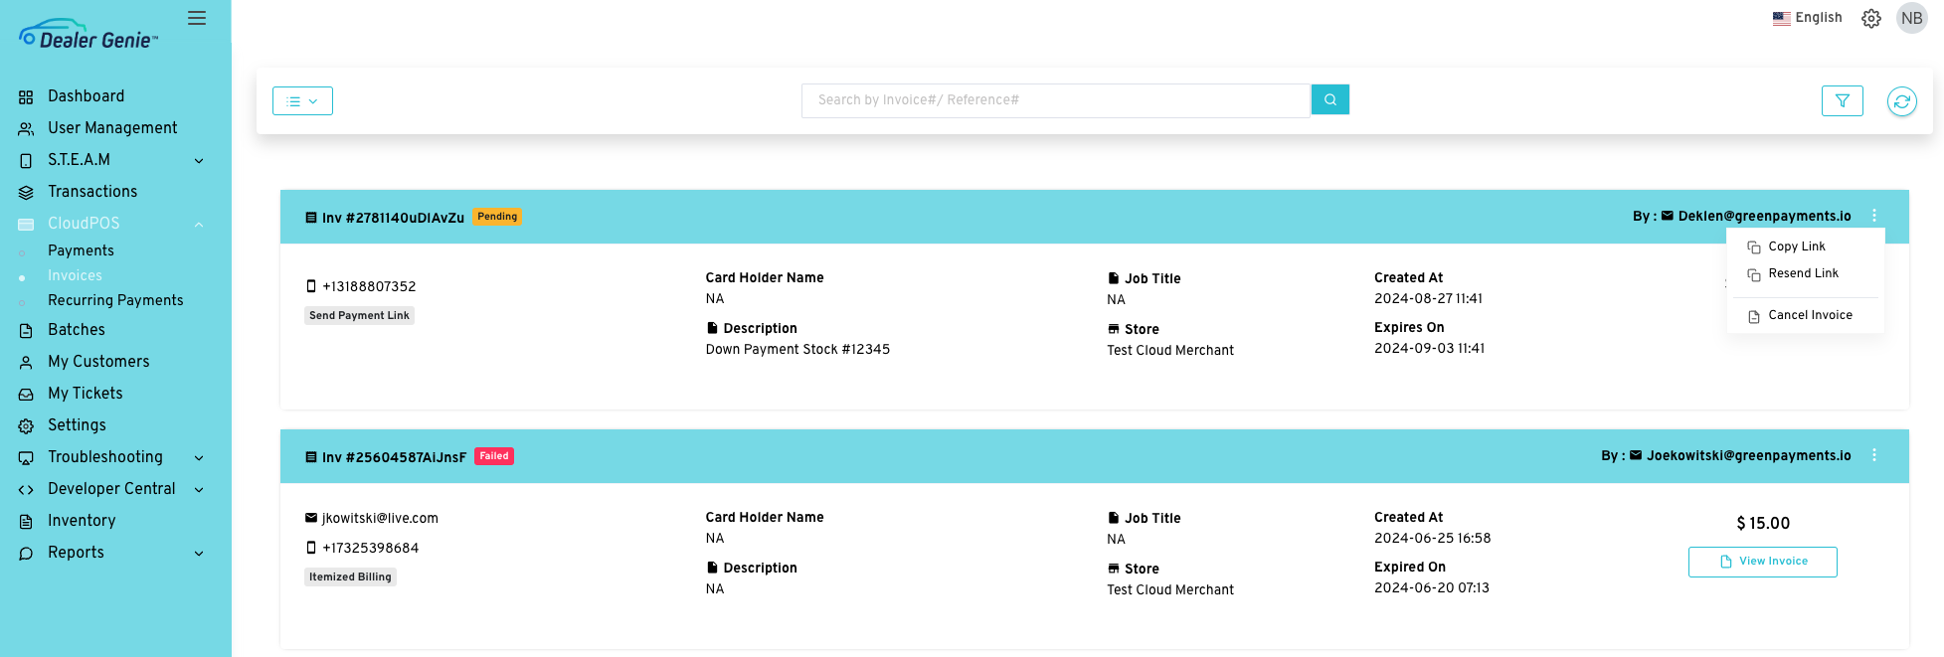The image size is (1944, 657).
Task: Select Invoices under CloudPOS
Action: [x=75, y=275]
